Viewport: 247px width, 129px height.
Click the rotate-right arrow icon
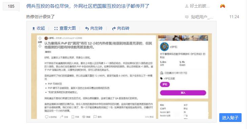pyautogui.click(x=114, y=28)
